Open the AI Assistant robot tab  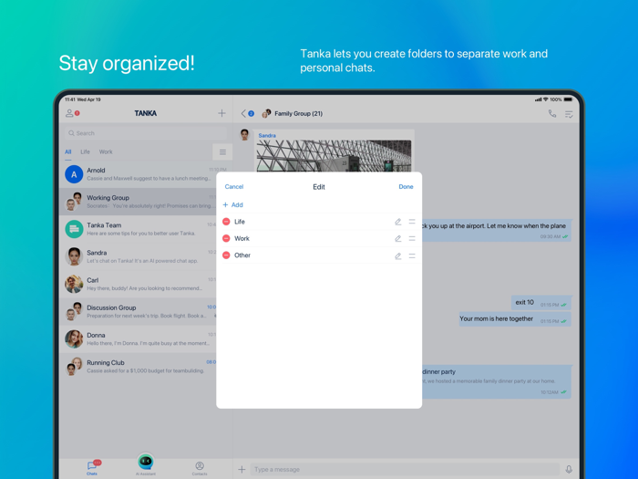[x=146, y=463]
